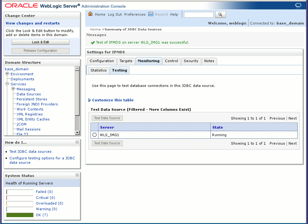Open Foreign JNDI Providers tree item

[x=37, y=104]
